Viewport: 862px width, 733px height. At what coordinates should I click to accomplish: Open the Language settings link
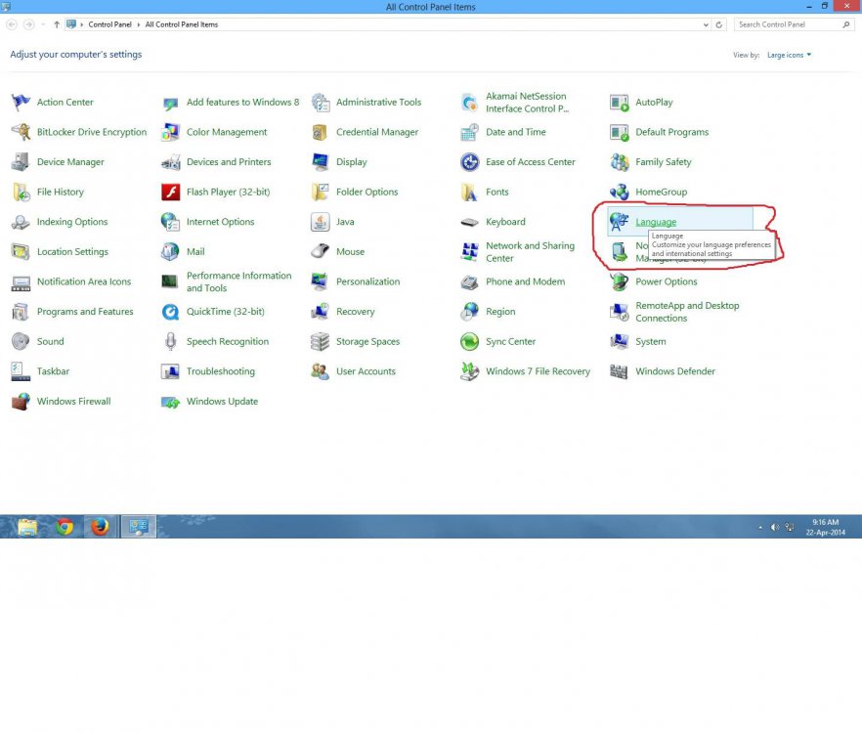[x=655, y=222]
